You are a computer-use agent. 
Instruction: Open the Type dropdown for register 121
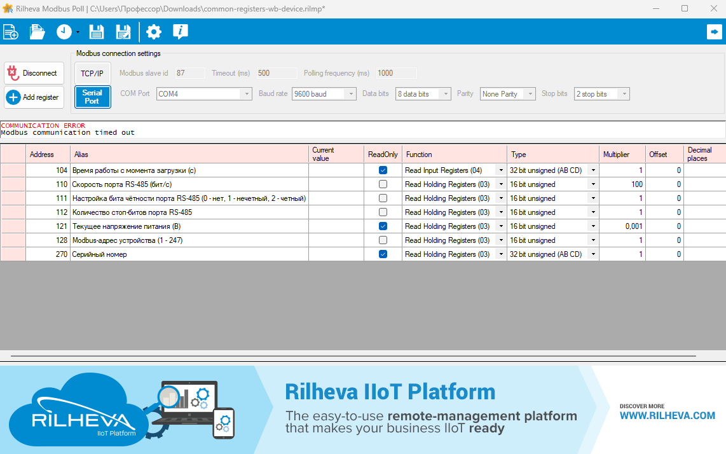coord(593,226)
